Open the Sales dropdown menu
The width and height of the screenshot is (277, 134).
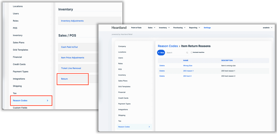[x=152, y=28]
